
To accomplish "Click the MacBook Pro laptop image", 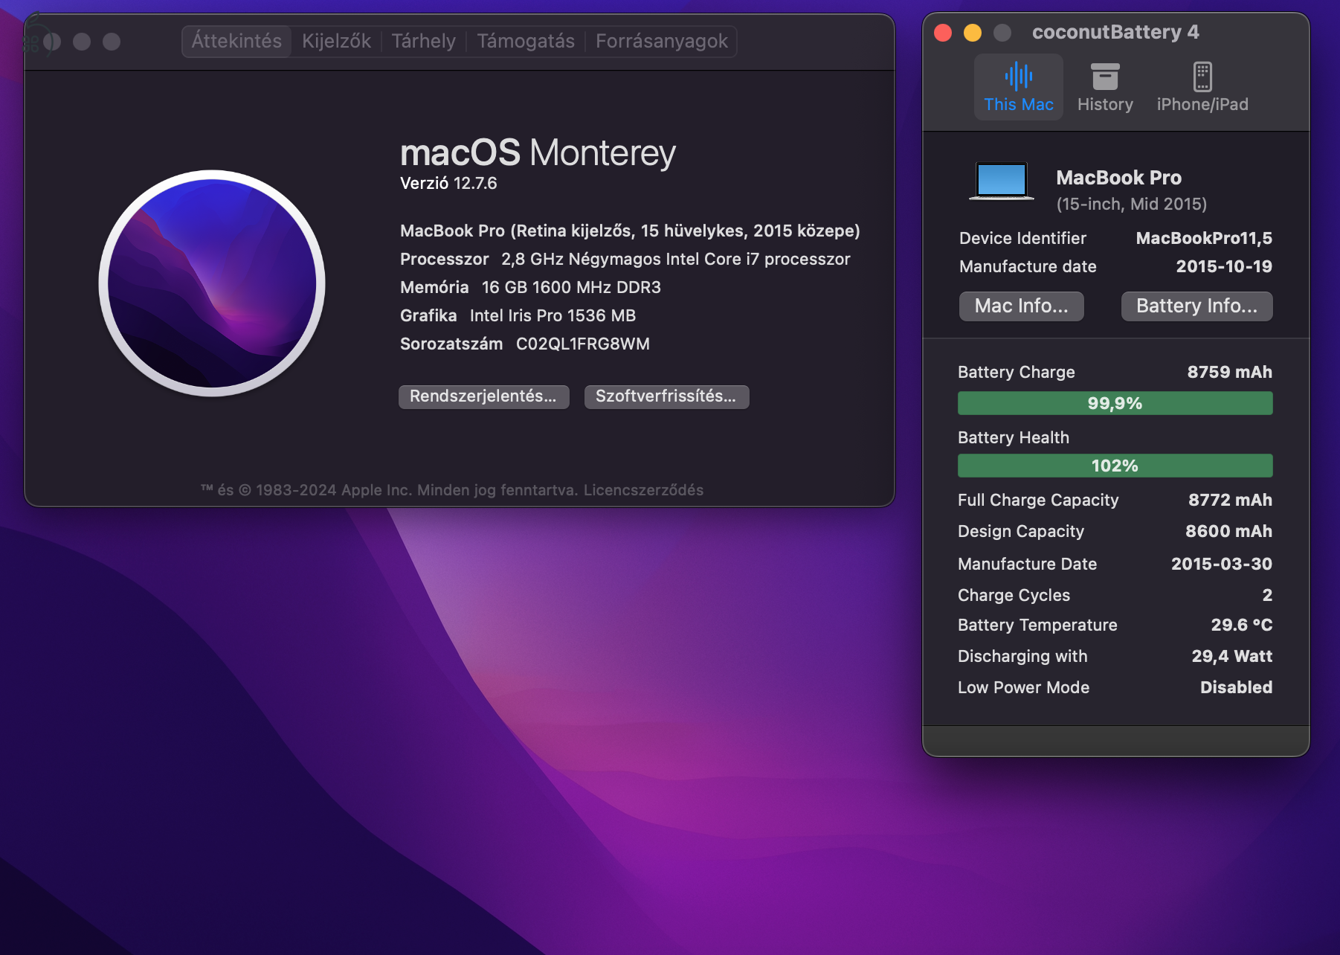I will (x=1002, y=181).
